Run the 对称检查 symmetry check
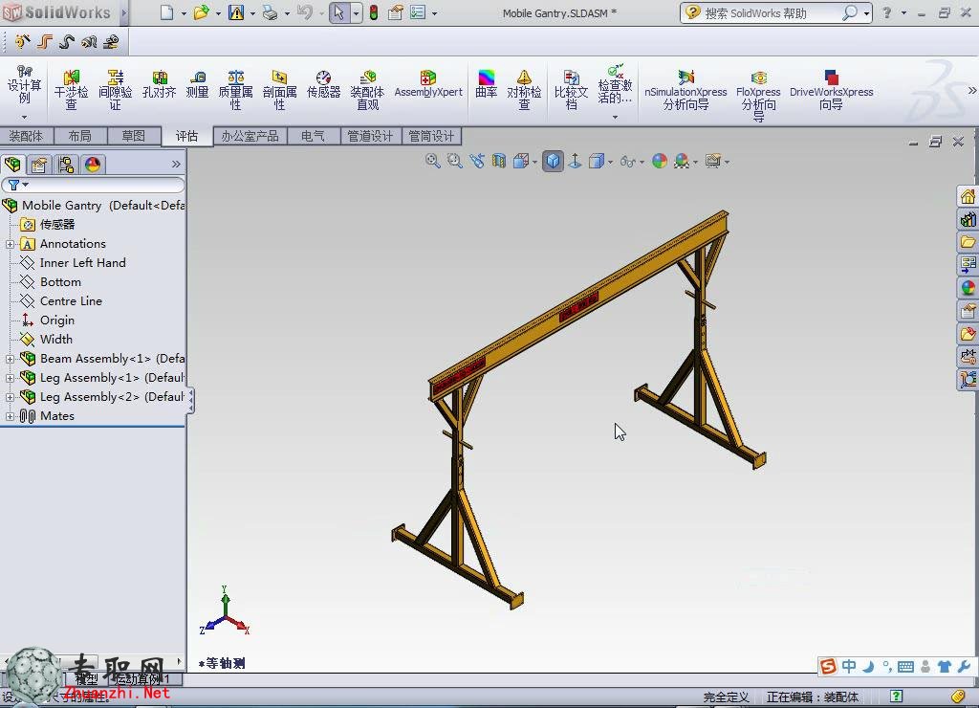 click(x=524, y=89)
